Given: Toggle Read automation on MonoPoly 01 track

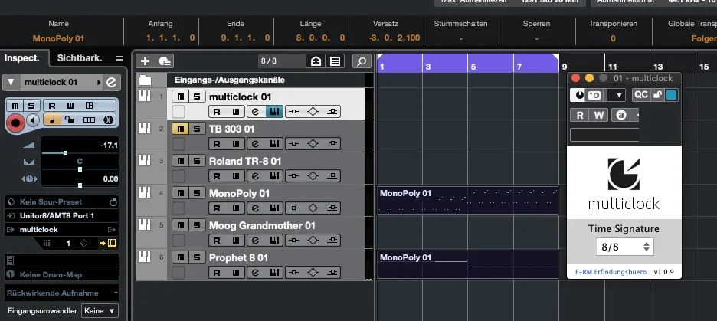Looking at the screenshot, I should point(217,208).
